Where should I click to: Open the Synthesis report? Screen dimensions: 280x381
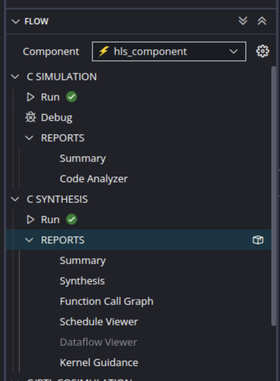tap(82, 281)
